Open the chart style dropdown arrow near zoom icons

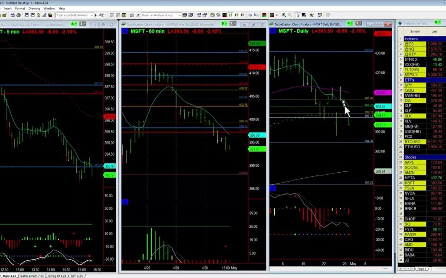point(277,15)
